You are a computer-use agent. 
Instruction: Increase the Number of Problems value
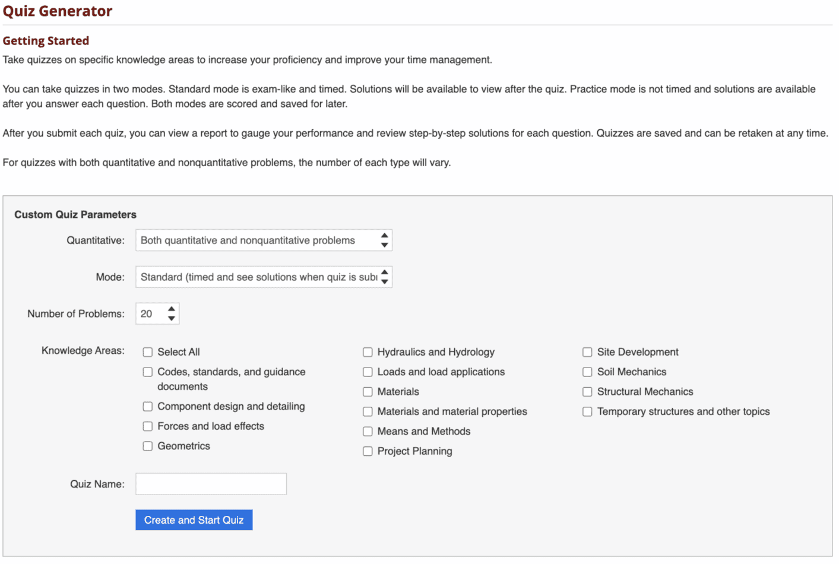click(x=172, y=309)
